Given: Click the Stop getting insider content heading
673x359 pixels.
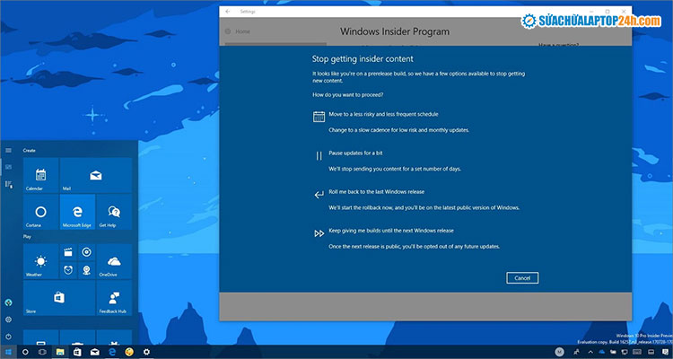Looking at the screenshot, I should pyautogui.click(x=363, y=59).
